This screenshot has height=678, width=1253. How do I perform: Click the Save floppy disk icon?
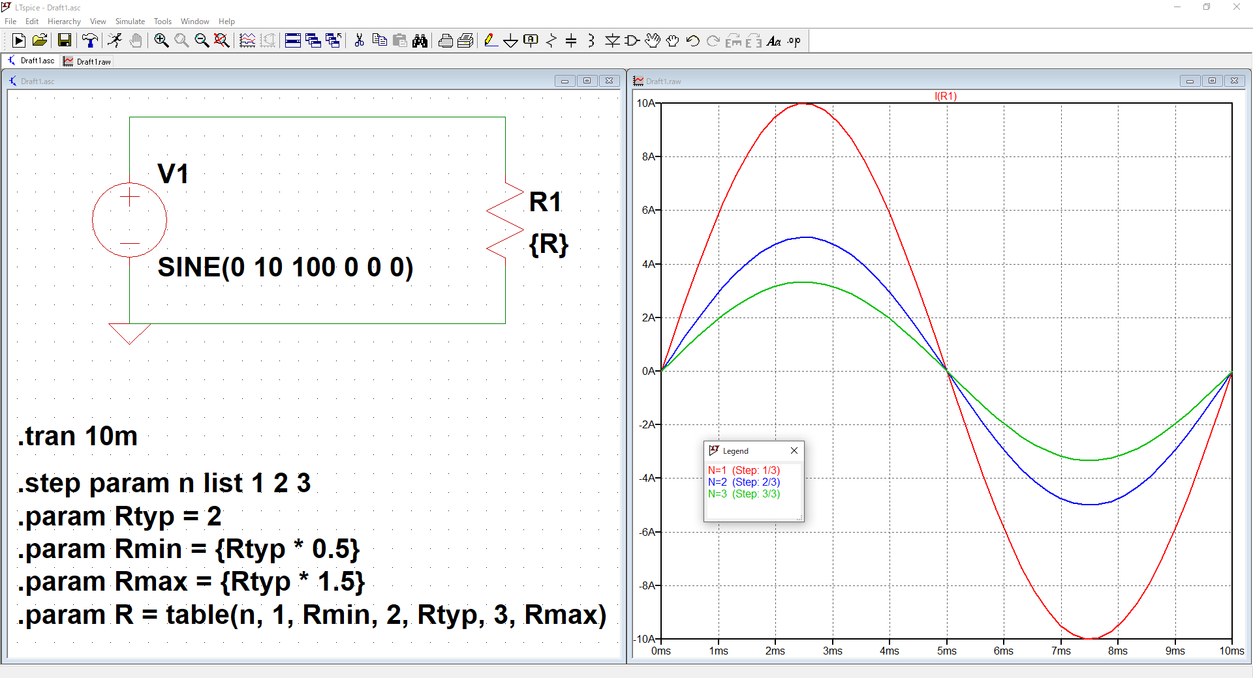[65, 41]
